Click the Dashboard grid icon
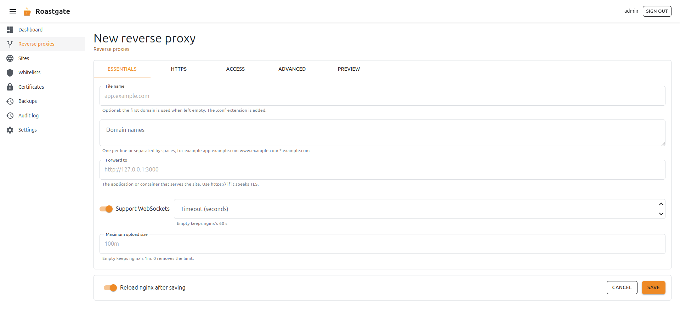The width and height of the screenshot is (680, 309). point(10,30)
